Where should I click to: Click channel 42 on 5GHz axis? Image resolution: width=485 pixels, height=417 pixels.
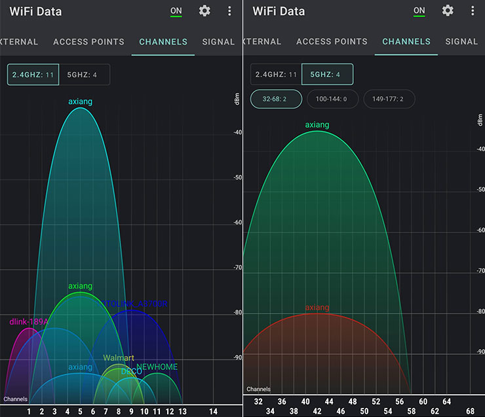pyautogui.click(x=317, y=411)
